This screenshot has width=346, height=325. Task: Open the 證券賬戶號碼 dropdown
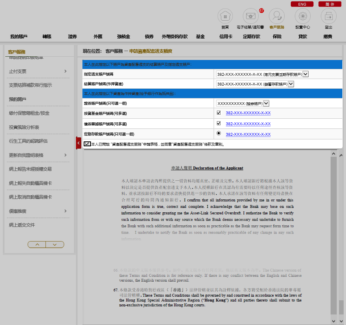(x=266, y=103)
